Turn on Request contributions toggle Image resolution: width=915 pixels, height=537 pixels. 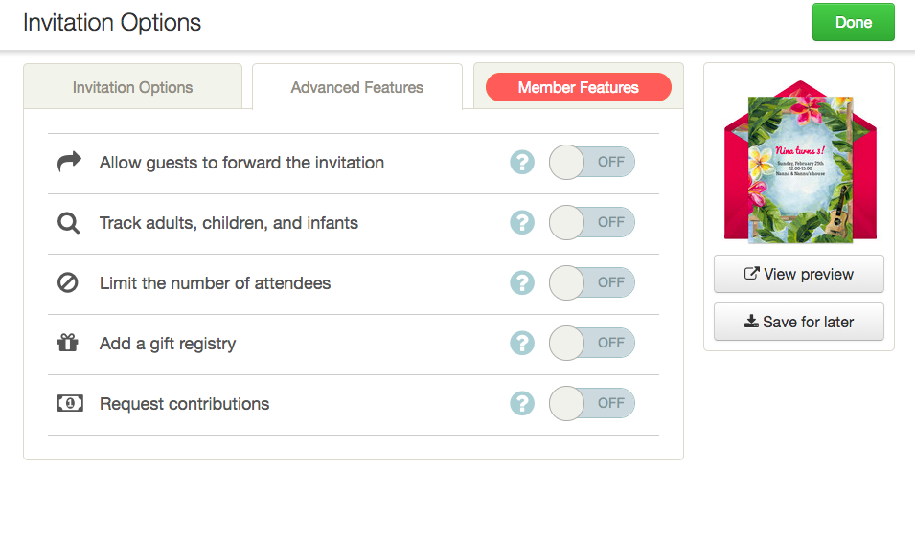click(x=591, y=403)
